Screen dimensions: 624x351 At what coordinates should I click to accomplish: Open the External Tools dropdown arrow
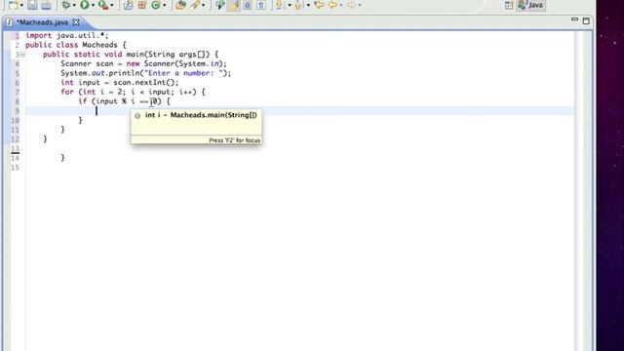pos(112,5)
